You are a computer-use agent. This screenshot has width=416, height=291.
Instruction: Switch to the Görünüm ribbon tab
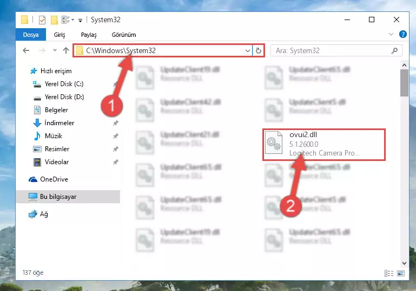point(124,35)
